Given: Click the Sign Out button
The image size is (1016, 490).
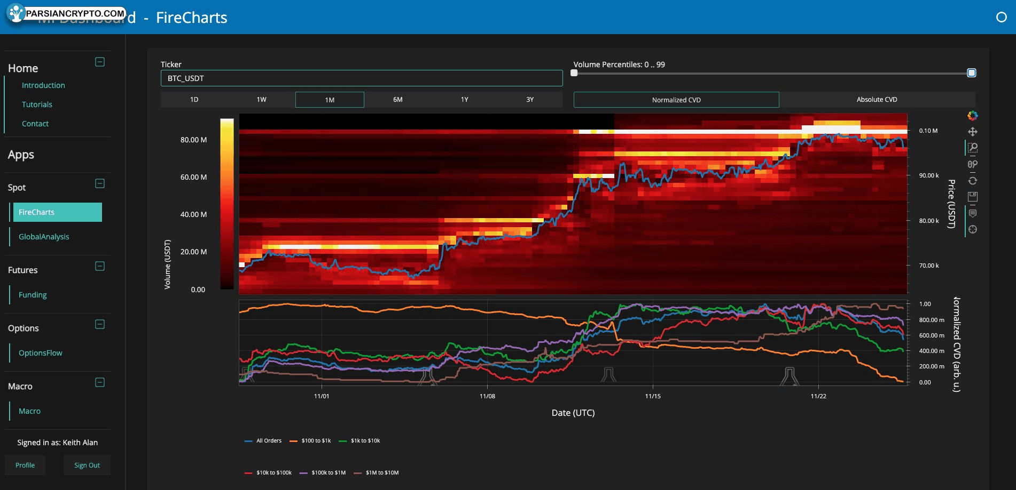Looking at the screenshot, I should point(87,465).
